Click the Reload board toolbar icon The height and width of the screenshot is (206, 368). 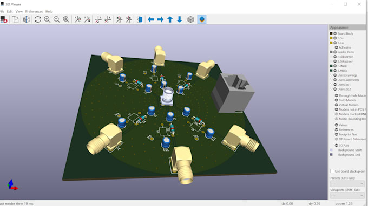tap(4, 19)
